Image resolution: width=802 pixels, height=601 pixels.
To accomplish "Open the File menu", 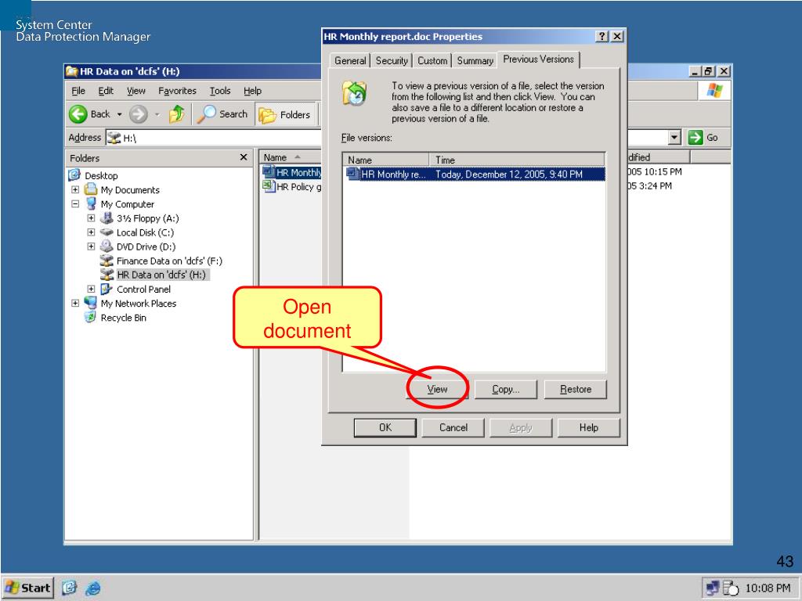I will [78, 91].
